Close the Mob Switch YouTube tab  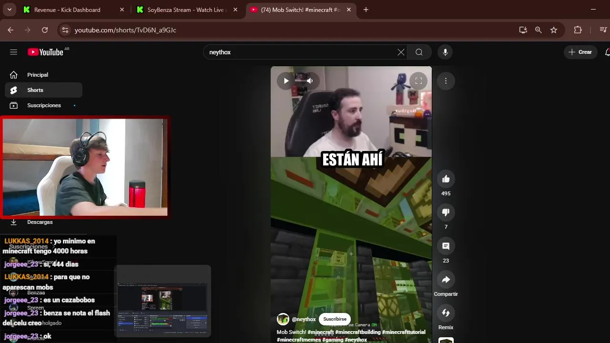pyautogui.click(x=349, y=10)
